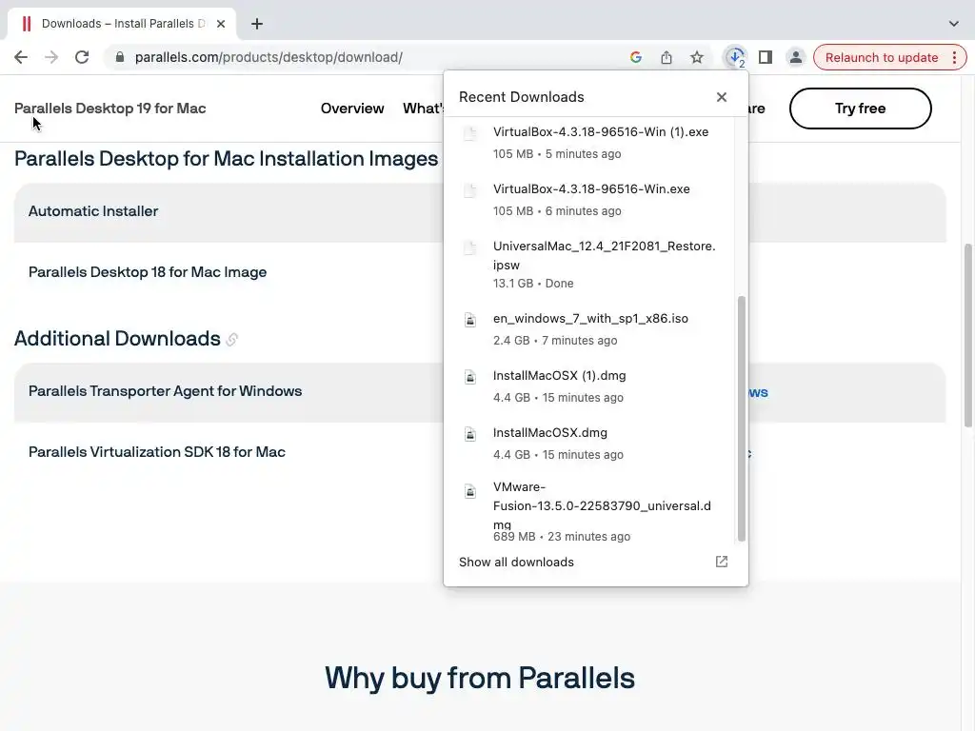Viewport: 975px width, 731px height.
Task: Select Parallels Virtualization SDK 18 for Mac
Action: (x=157, y=452)
